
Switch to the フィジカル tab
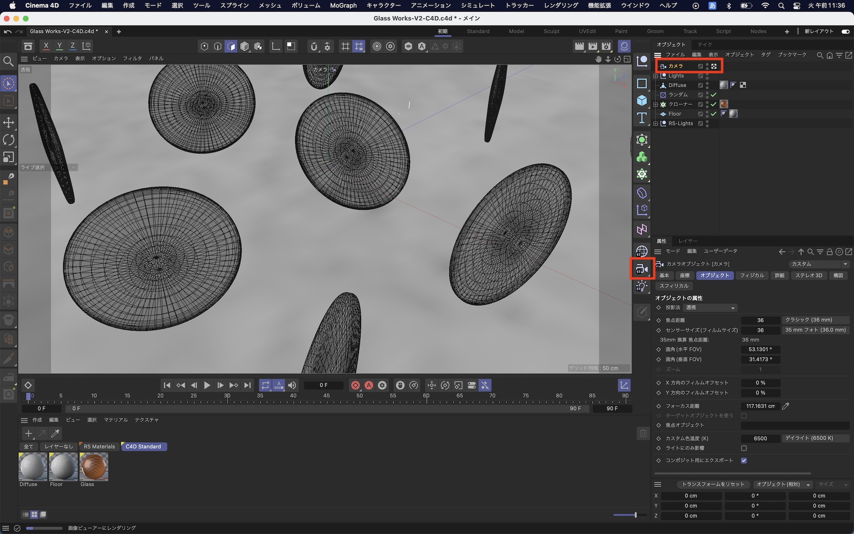coord(752,276)
